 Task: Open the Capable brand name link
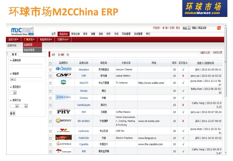(84, 144)
